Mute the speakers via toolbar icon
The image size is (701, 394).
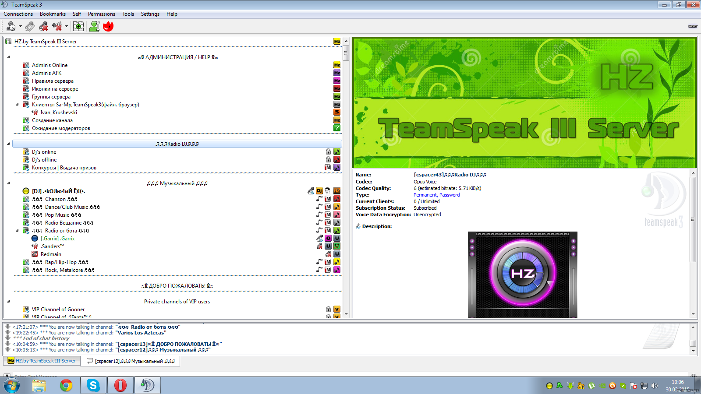pos(57,26)
